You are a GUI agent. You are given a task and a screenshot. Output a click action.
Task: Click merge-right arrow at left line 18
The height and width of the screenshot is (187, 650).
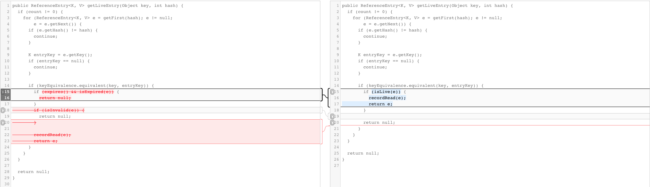pos(3,110)
